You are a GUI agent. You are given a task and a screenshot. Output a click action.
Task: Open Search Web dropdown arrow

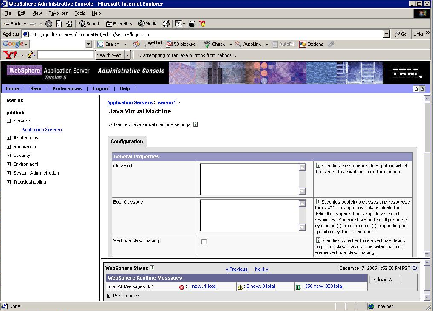127,55
